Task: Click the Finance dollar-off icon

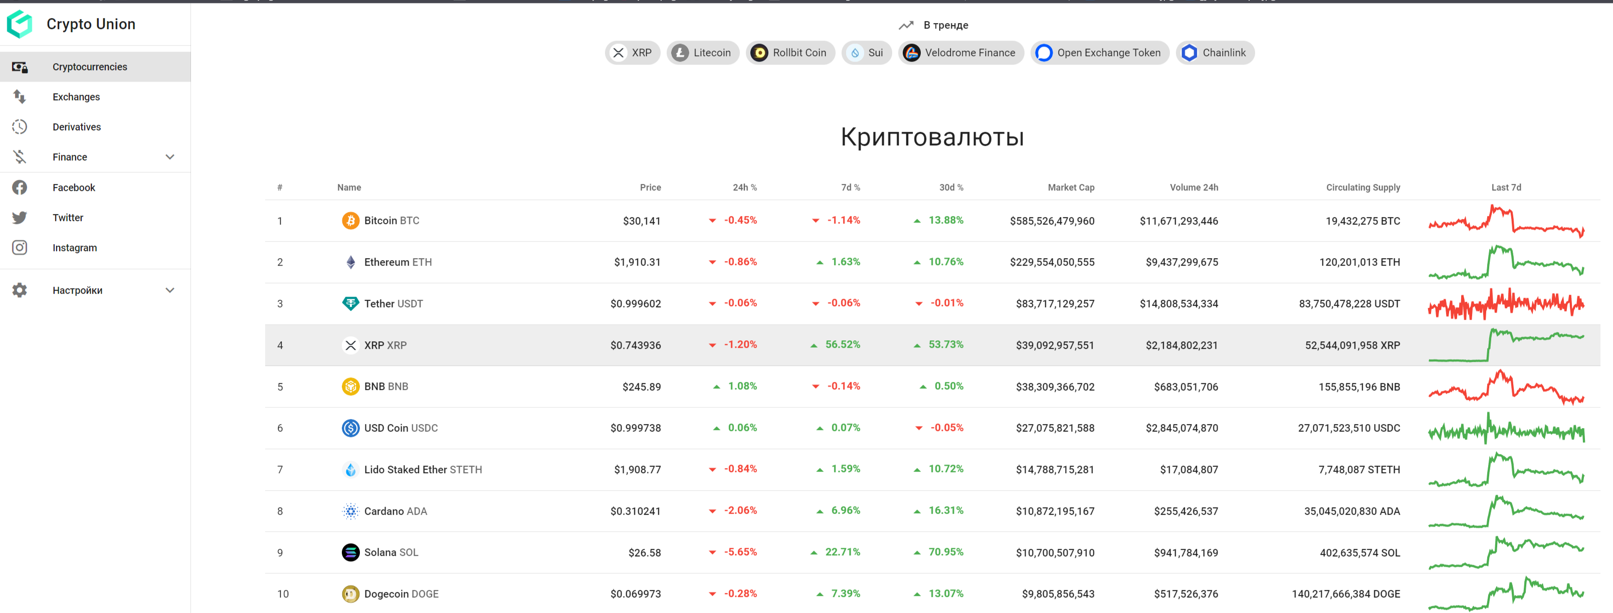Action: (20, 156)
